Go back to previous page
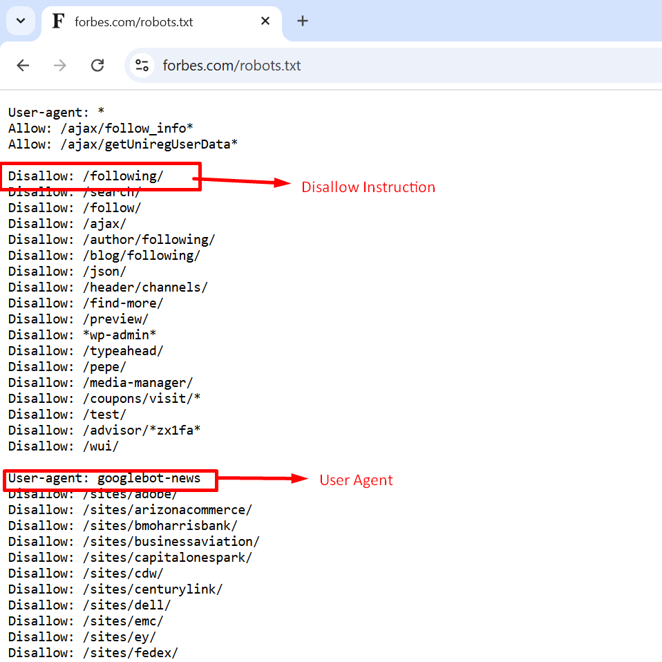Viewport: 662px width, 662px height. click(x=23, y=66)
